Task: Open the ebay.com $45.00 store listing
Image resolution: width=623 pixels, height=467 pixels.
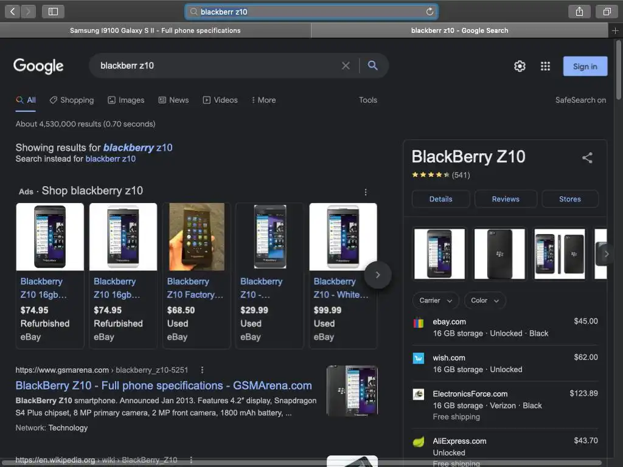Action: pyautogui.click(x=505, y=328)
